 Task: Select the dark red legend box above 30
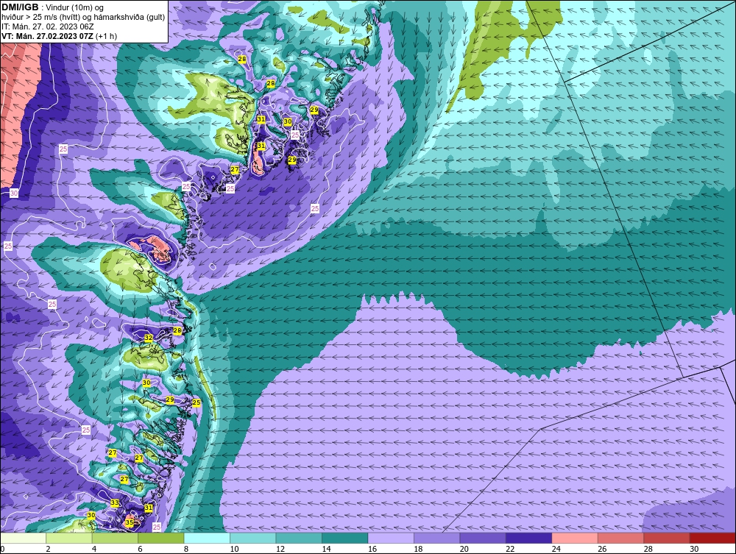(713, 538)
